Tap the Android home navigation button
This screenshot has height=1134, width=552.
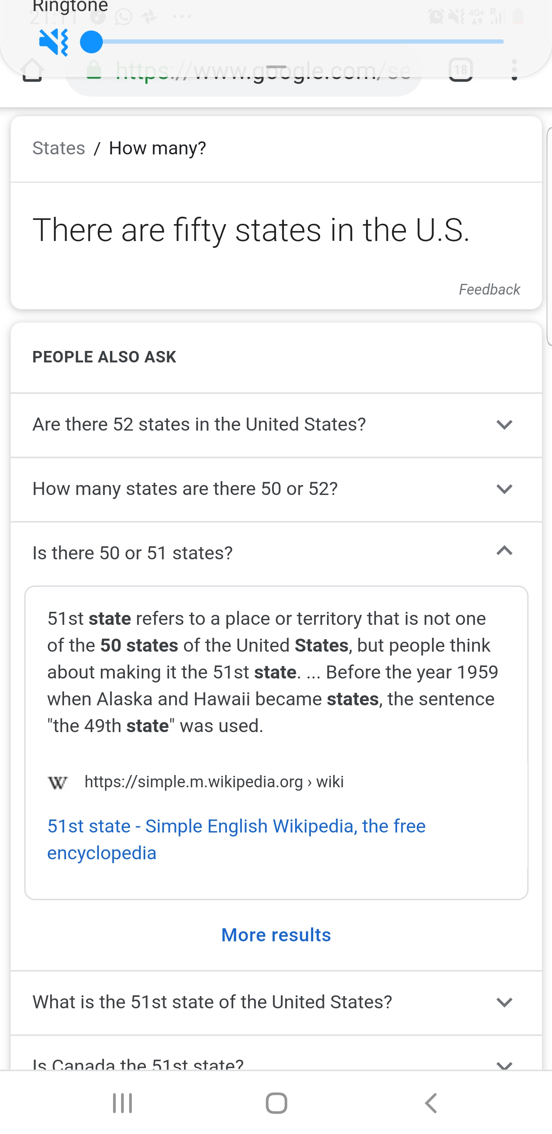tap(276, 1103)
